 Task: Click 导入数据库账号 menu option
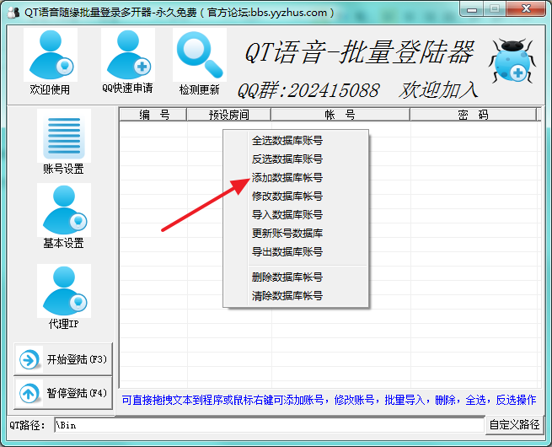(x=287, y=215)
